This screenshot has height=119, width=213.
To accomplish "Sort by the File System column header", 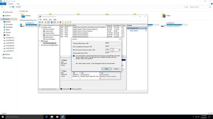I will pyautogui.click(x=68, y=25).
